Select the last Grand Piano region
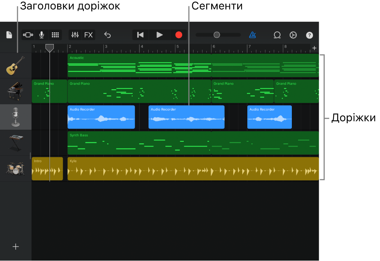Viewport: 380px width, 261px height. click(297, 92)
